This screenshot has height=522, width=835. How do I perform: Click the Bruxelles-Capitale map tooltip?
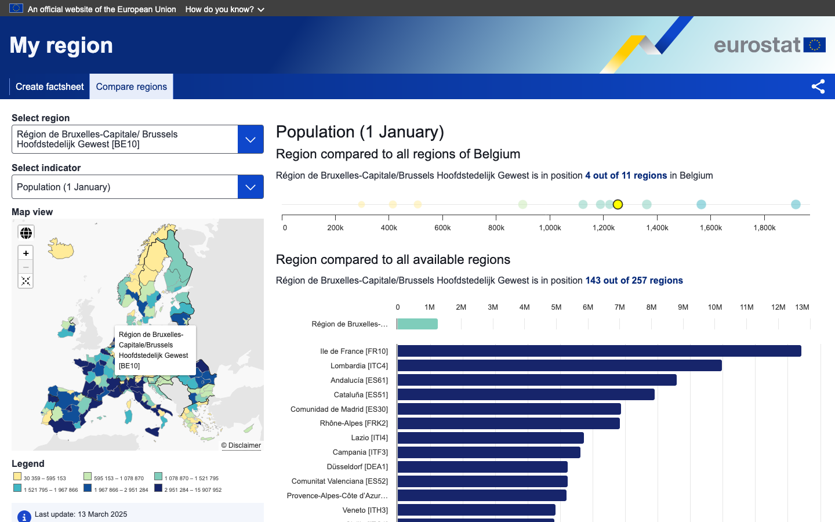point(155,350)
